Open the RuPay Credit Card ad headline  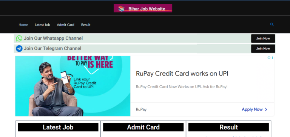(x=182, y=74)
